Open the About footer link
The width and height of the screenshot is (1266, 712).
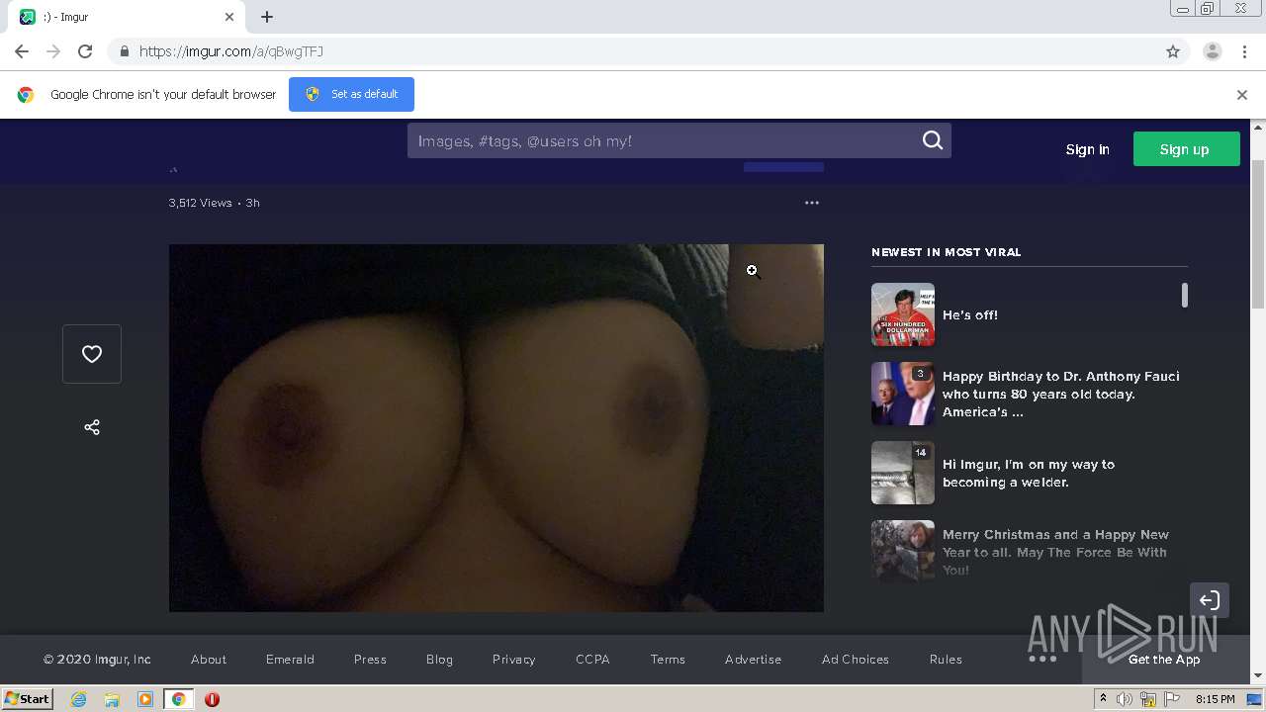(x=209, y=660)
